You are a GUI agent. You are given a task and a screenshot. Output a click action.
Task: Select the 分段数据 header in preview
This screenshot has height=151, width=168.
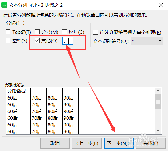click(17, 91)
